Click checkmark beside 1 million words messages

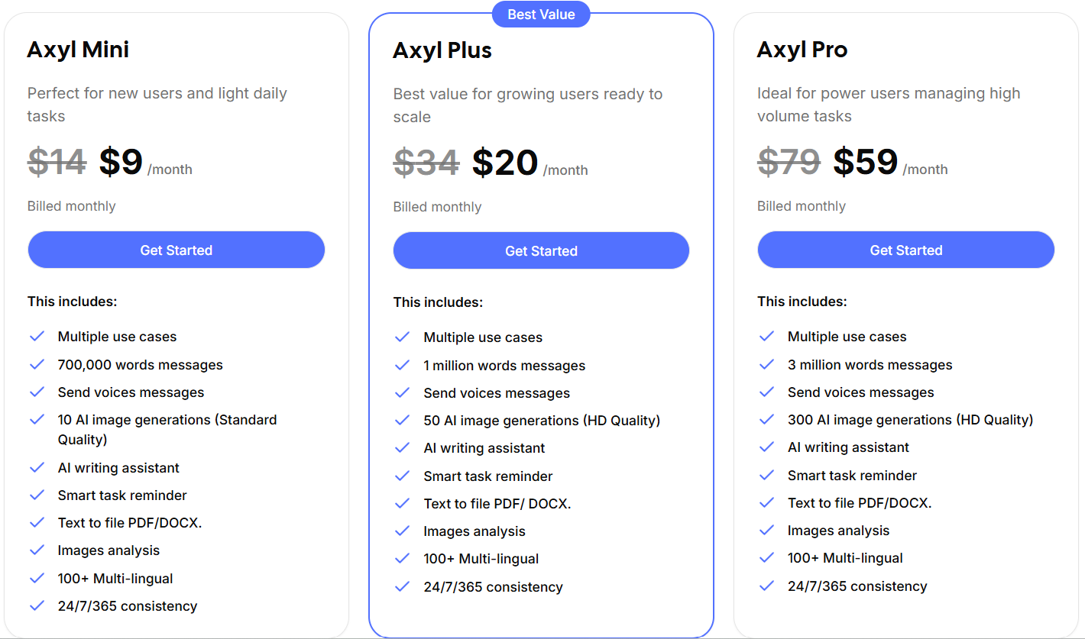(x=403, y=366)
